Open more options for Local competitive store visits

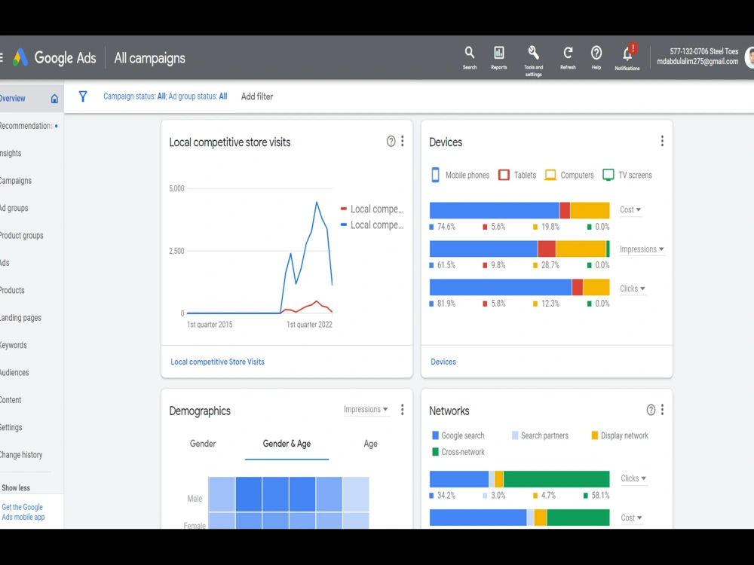tap(403, 141)
